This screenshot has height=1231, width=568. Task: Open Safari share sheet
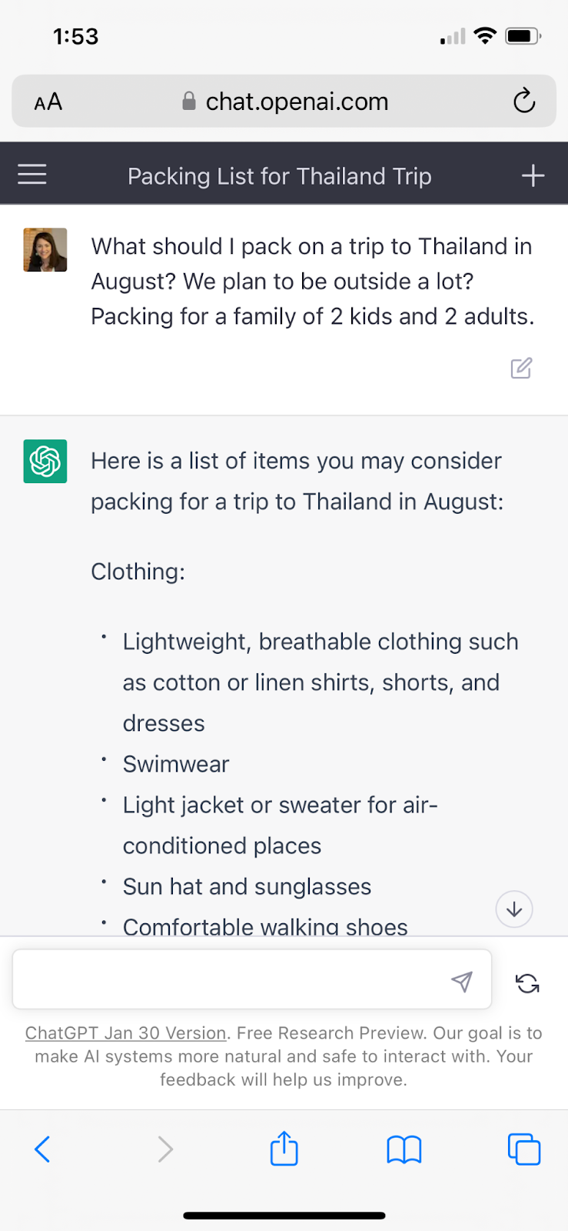click(284, 1149)
